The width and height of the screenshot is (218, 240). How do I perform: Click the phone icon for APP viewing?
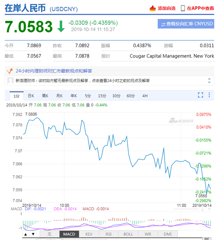pos(183,8)
